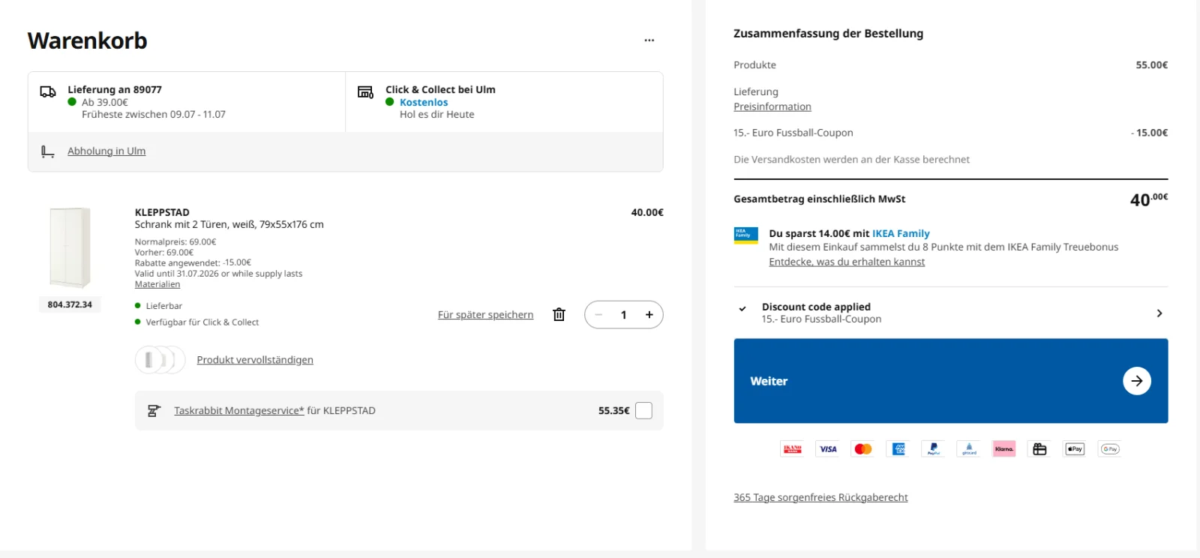1200x558 pixels.
Task: Click the Weiter checkout button
Action: [x=950, y=381]
